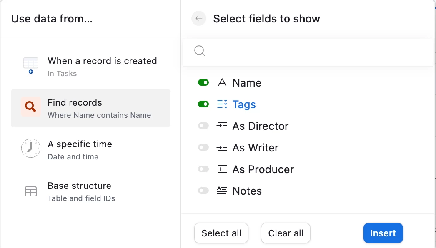Click the back arrow icon
The image size is (436, 248).
point(199,18)
